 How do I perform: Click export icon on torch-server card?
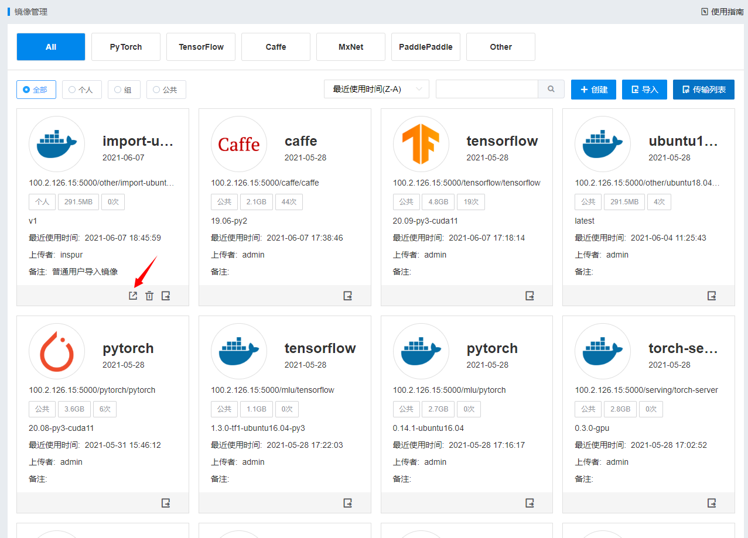(x=712, y=503)
